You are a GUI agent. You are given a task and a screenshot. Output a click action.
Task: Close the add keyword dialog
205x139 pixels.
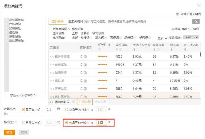tap(199, 5)
